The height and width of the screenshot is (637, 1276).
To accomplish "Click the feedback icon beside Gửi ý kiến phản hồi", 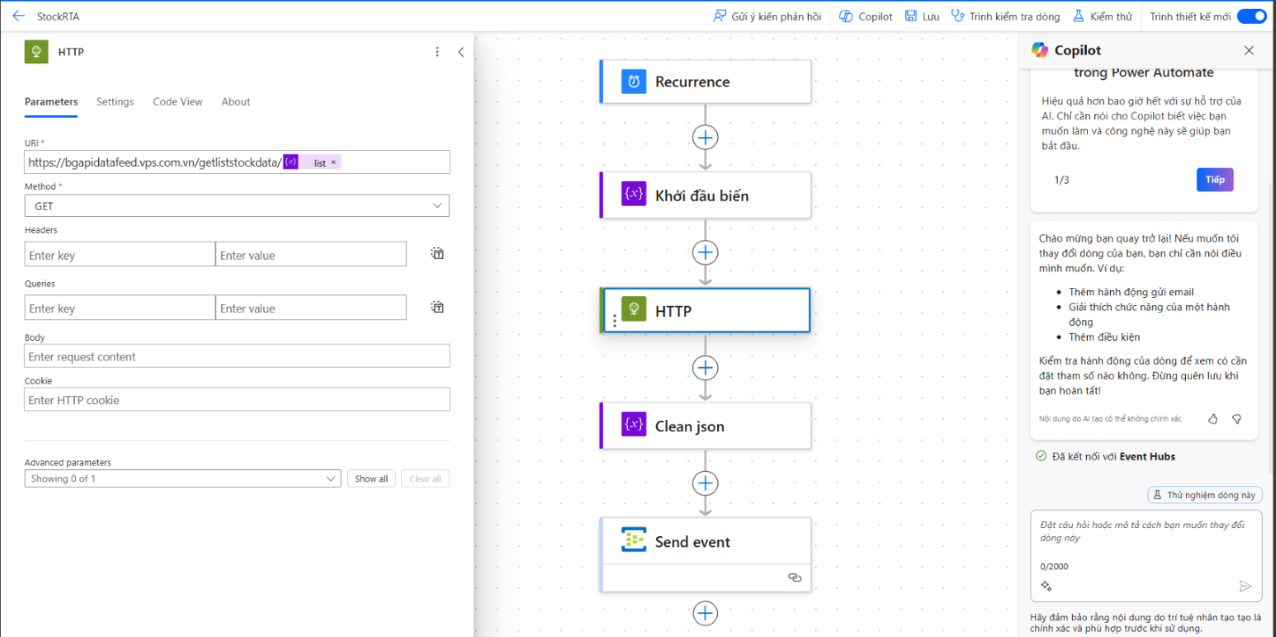I will [720, 16].
